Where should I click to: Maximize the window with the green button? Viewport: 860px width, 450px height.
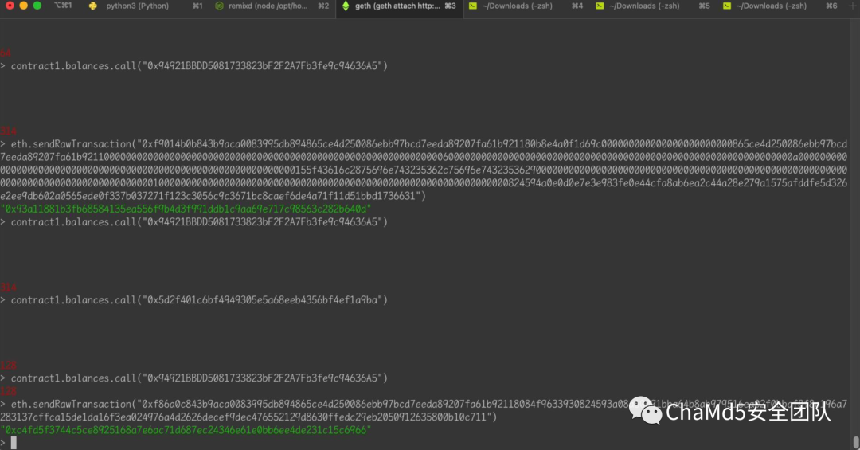(37, 5)
